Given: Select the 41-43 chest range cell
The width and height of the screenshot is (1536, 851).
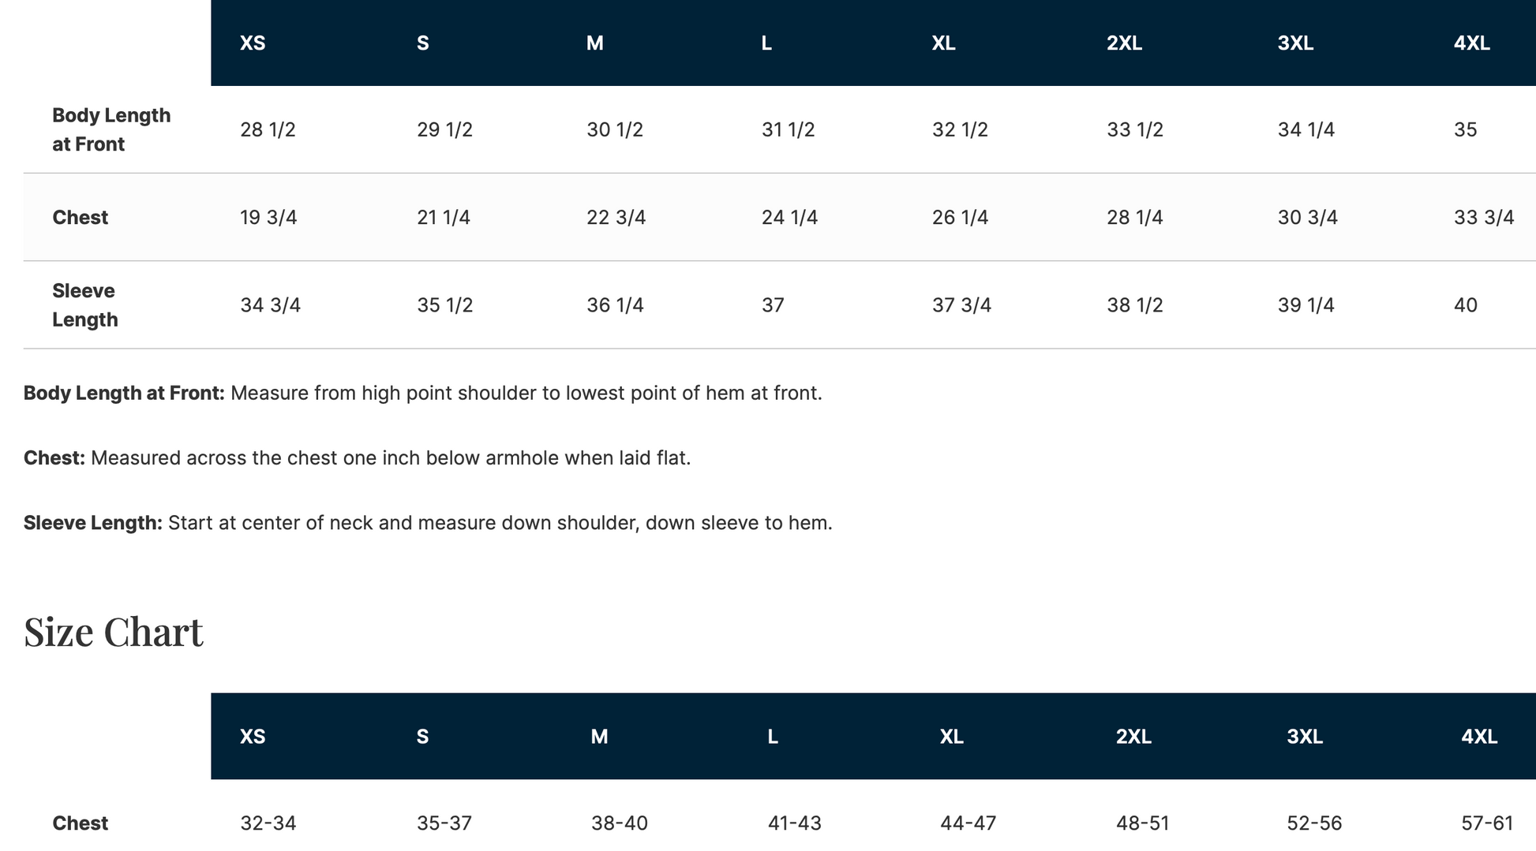Looking at the screenshot, I should click(x=794, y=823).
